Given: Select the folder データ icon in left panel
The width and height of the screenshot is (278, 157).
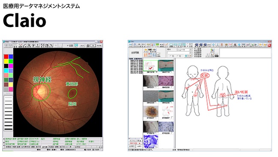Looking at the screenshot, I should 146,50.
